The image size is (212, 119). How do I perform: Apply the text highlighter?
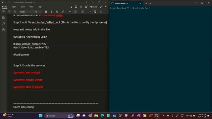pyautogui.click(x=63, y=12)
